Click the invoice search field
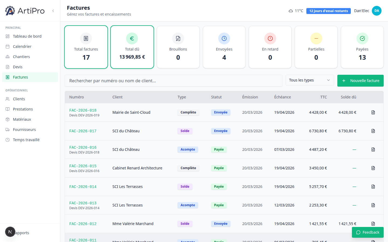 [173, 81]
